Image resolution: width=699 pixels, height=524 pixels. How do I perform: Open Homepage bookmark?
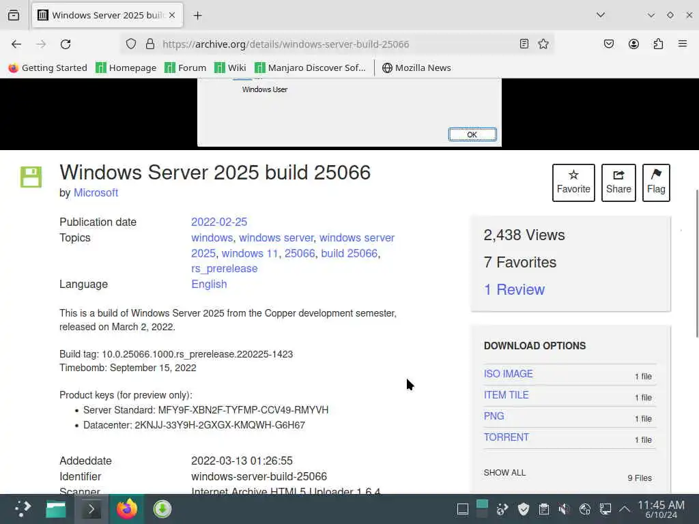[x=126, y=68]
